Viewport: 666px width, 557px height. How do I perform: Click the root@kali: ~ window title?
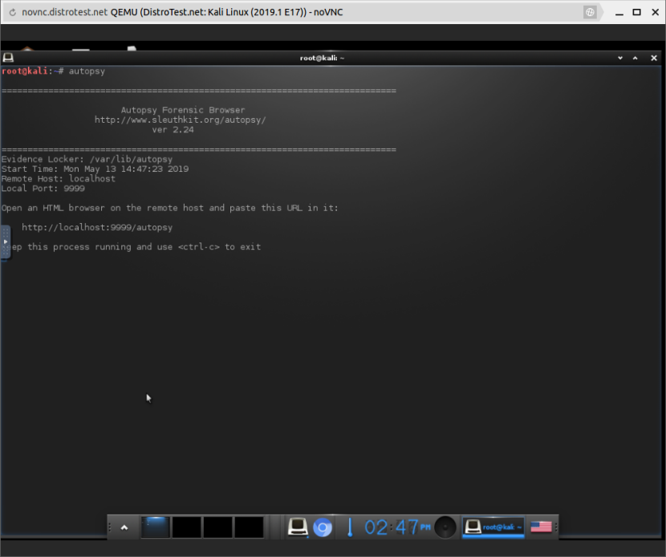322,58
